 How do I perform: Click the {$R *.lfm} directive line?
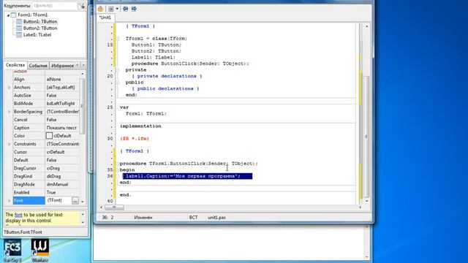(x=135, y=139)
